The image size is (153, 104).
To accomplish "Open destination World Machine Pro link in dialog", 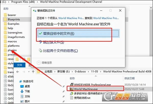I will pyautogui.click(x=106, y=18).
